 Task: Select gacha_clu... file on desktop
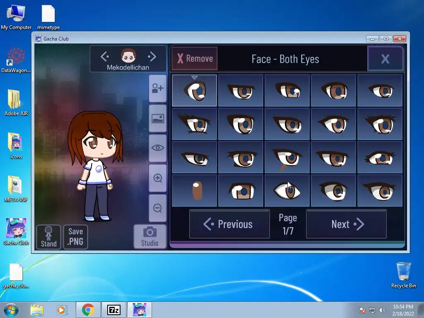pyautogui.click(x=16, y=276)
